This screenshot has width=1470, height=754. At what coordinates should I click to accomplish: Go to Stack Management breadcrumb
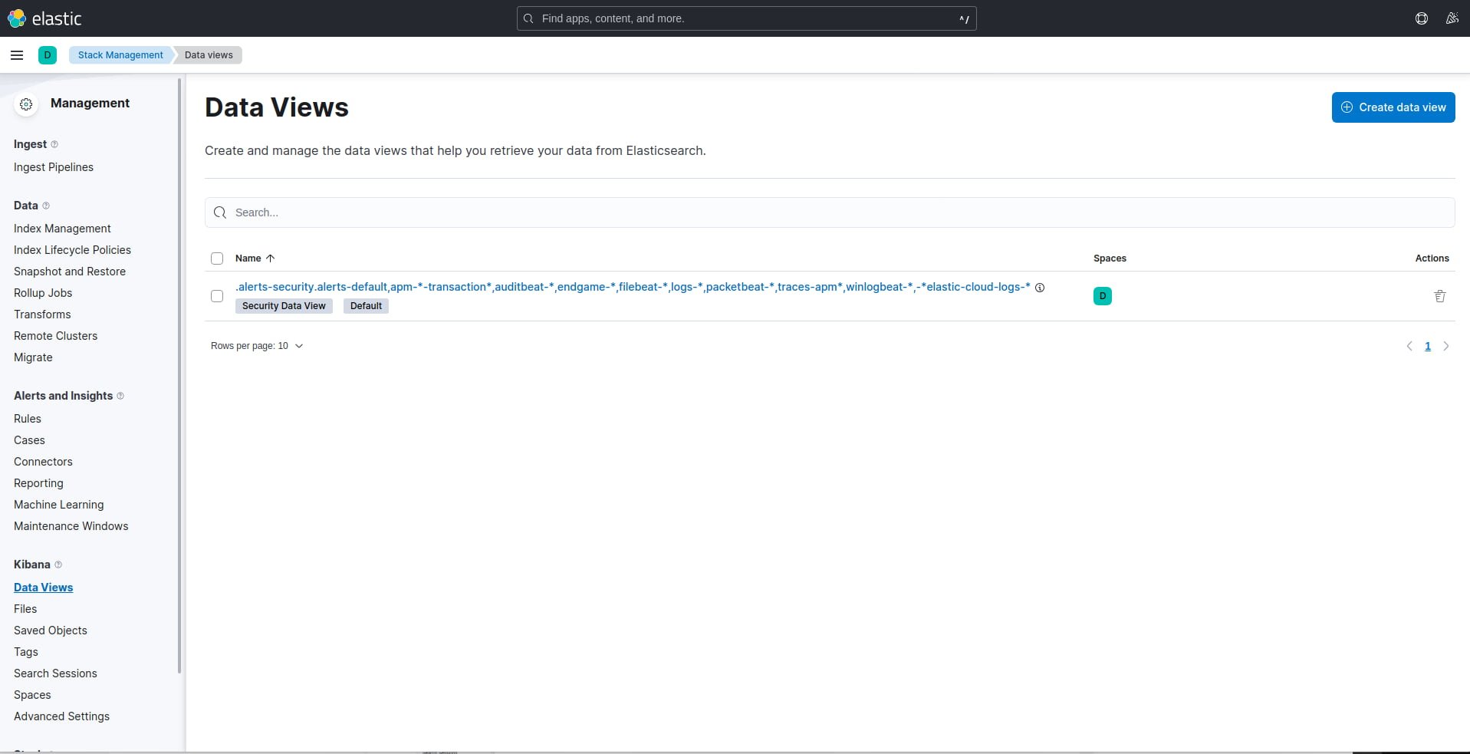point(120,55)
